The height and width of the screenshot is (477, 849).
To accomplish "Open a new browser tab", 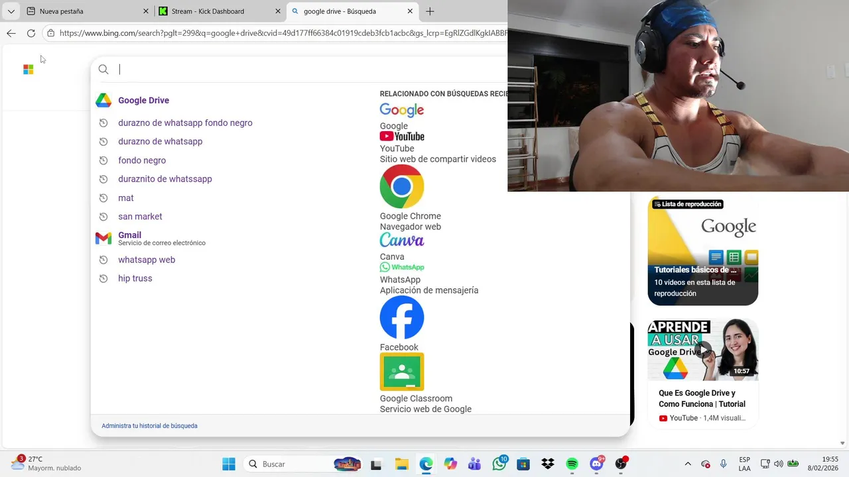I will [430, 11].
